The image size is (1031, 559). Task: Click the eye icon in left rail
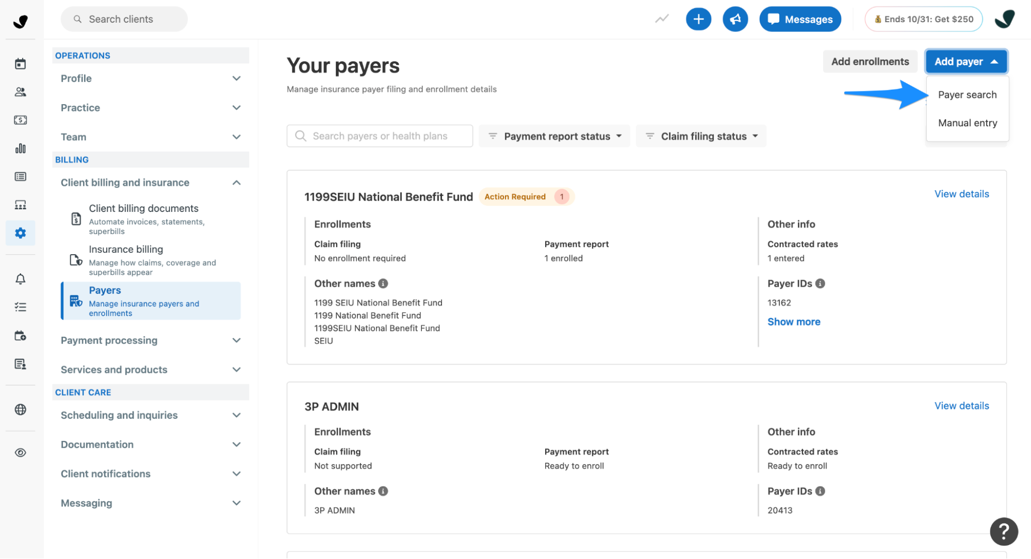pyautogui.click(x=20, y=453)
